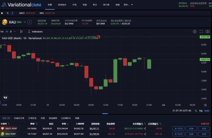Screen dimensions: 212x138
Task: Select the D daily chart interval
Action: [x=11, y=32]
